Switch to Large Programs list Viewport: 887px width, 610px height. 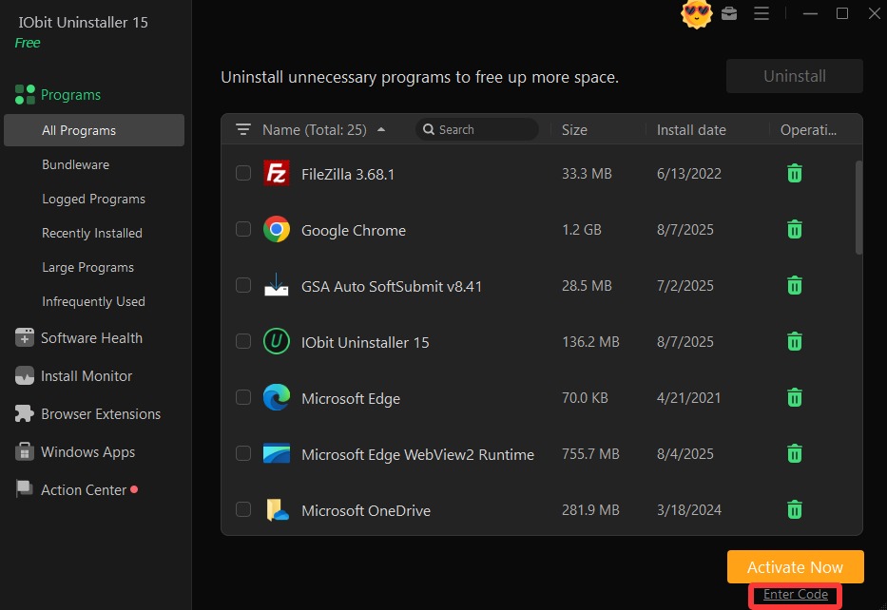87,267
